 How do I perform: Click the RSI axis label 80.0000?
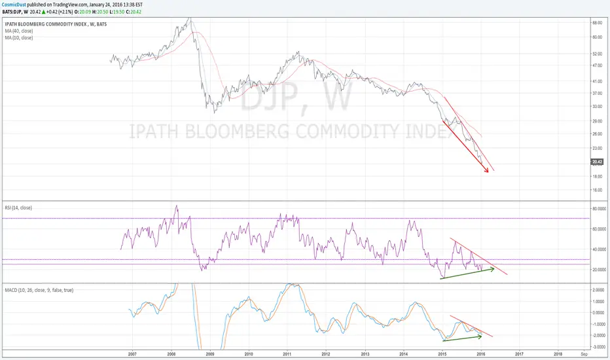599,209
